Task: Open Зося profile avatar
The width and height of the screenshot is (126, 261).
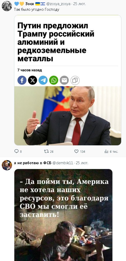Action: [7, 6]
